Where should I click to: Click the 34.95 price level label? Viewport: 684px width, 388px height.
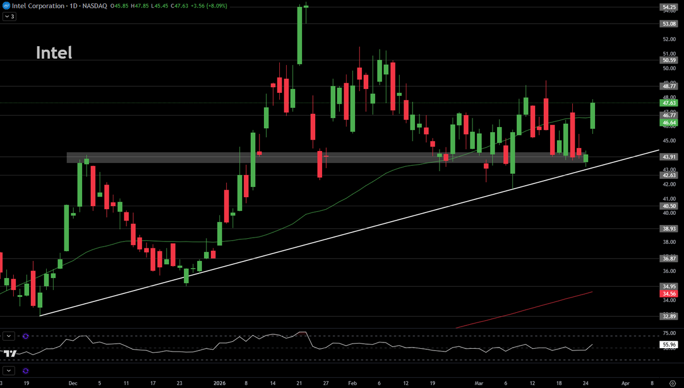(669, 286)
